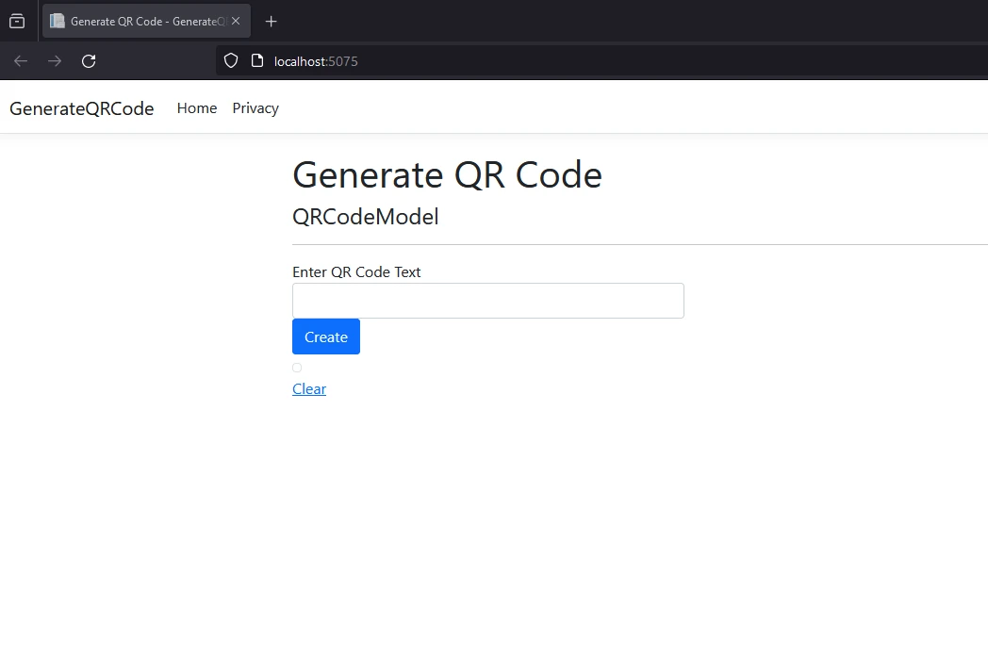Click the browser back arrow
Image resolution: width=988 pixels, height=657 pixels.
(x=21, y=61)
